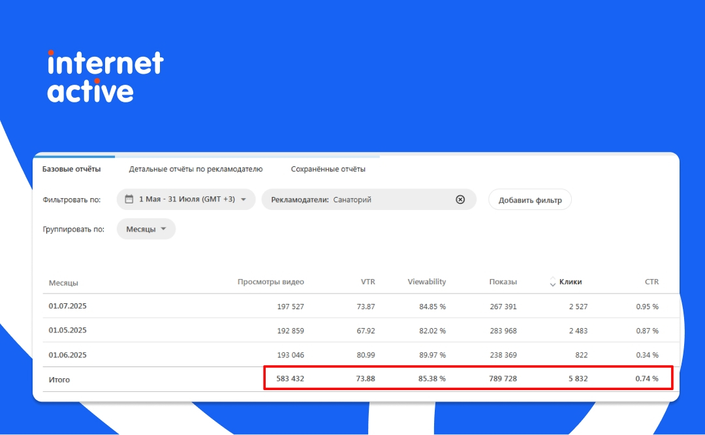Switch to Базовые отчёты tab
Viewport: 705px width, 435px height.
point(72,169)
